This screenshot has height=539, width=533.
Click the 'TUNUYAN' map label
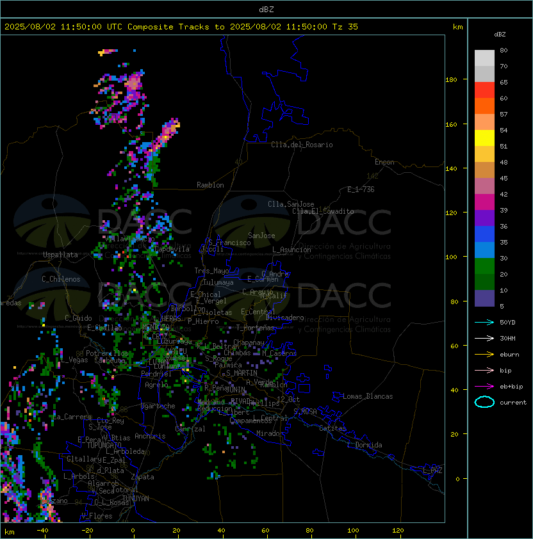click(136, 499)
